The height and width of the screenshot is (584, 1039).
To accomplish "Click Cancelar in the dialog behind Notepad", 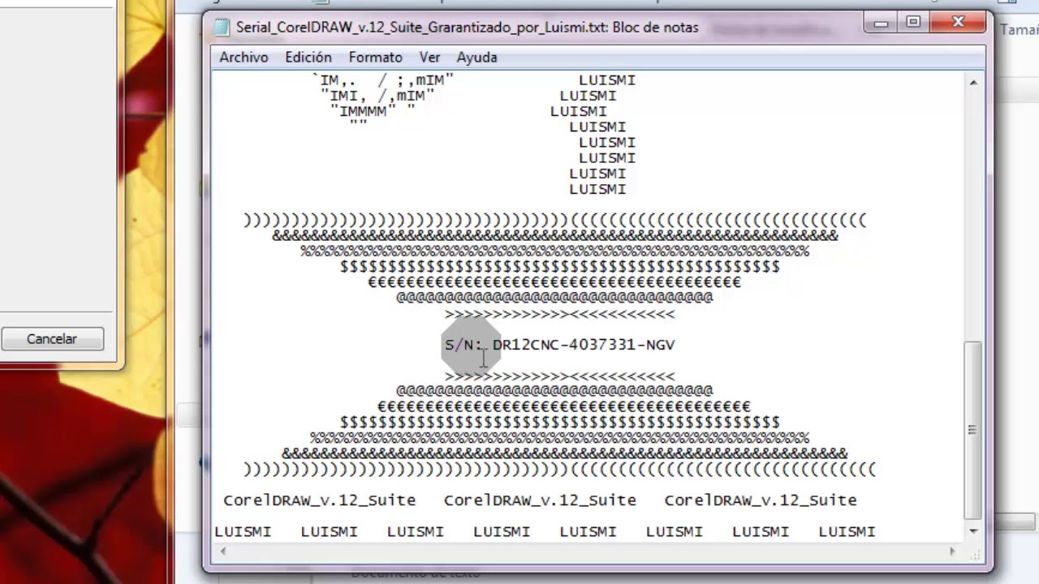I will (52, 339).
